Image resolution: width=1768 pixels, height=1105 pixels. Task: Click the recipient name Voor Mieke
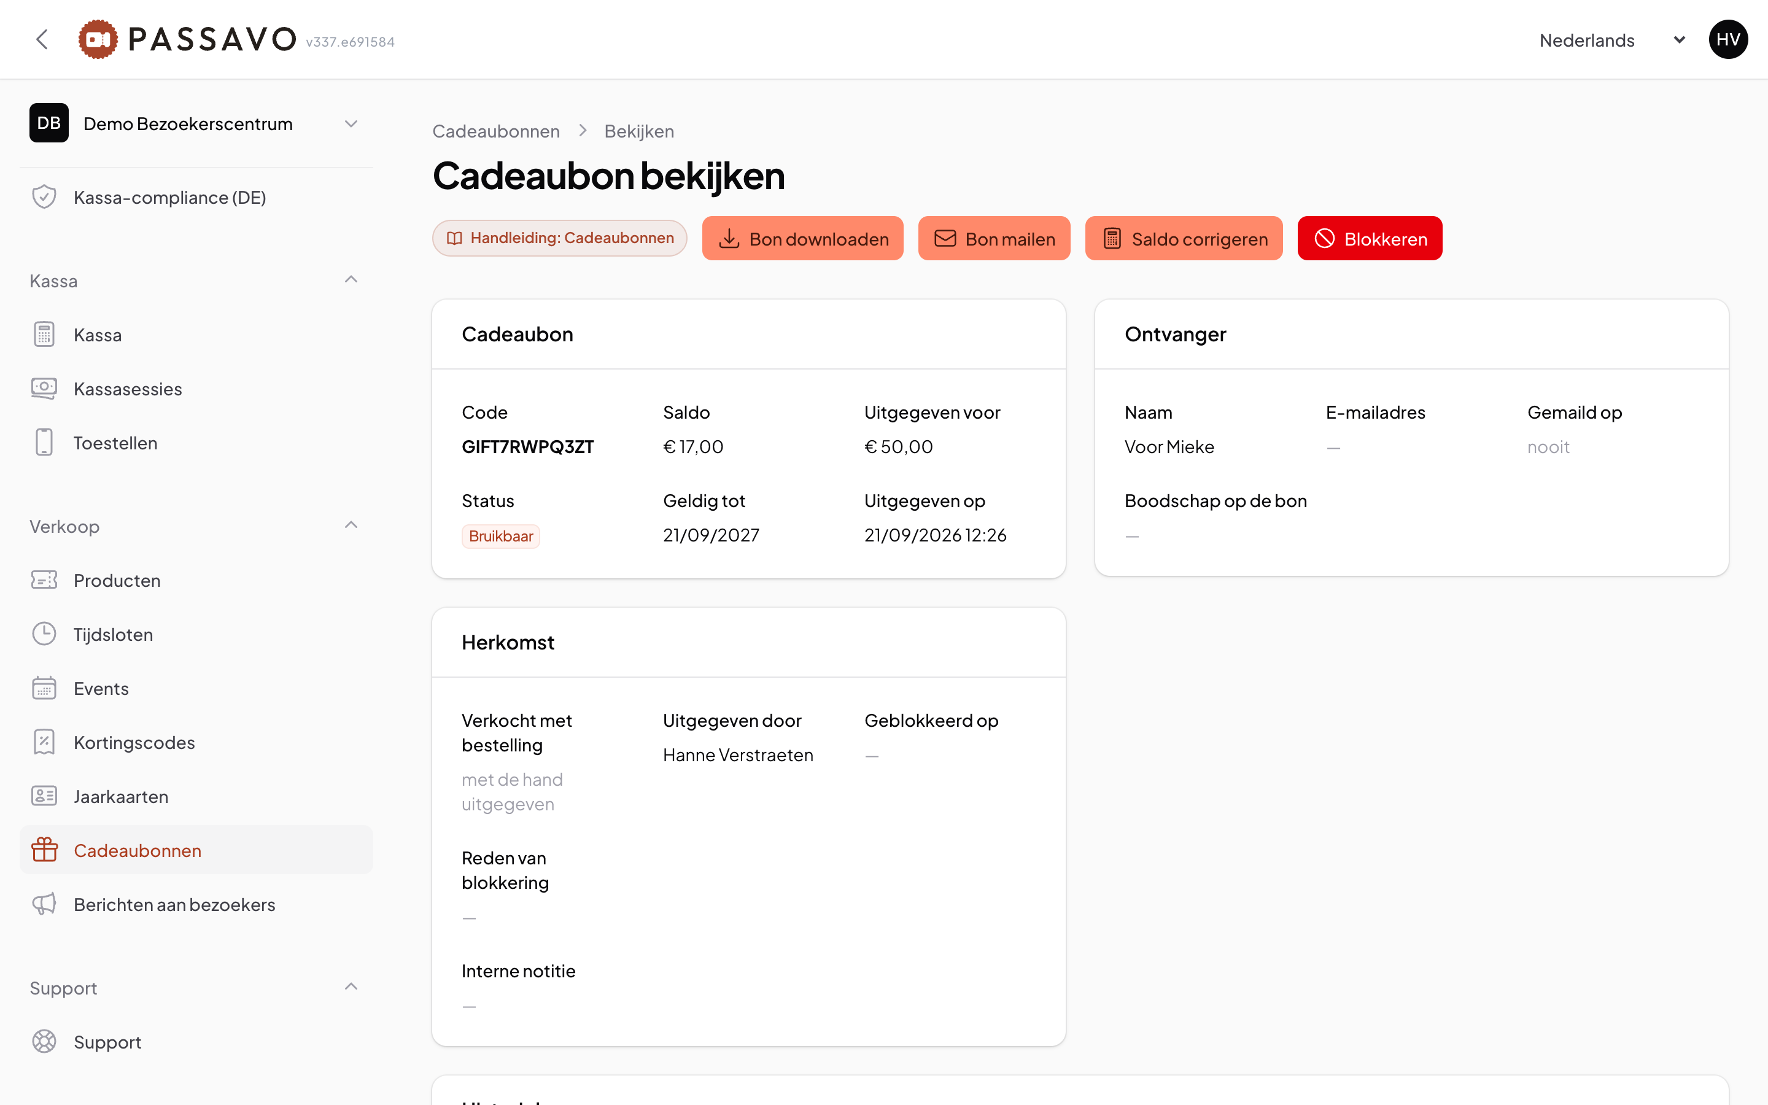tap(1169, 446)
